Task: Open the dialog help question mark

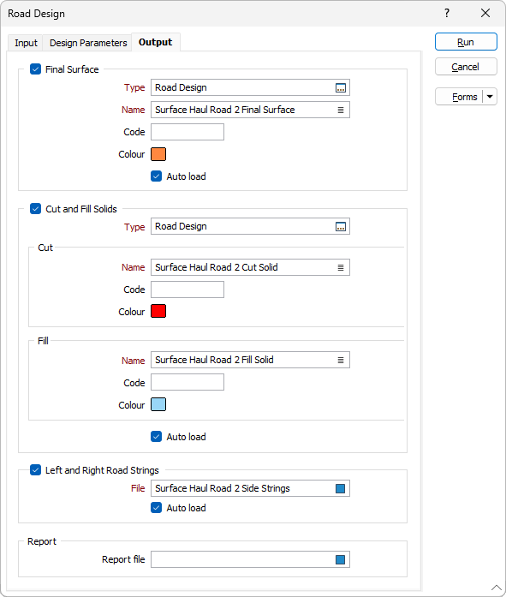Action: coord(447,14)
